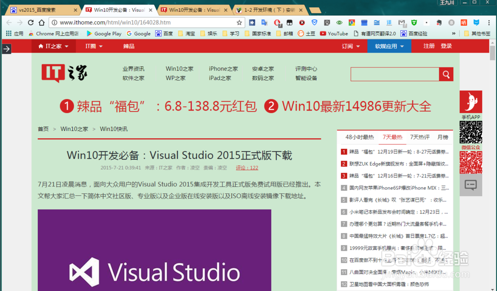497x291 pixels.
Task: Click the Gmail checker extension icon
Action: [x=402, y=22]
